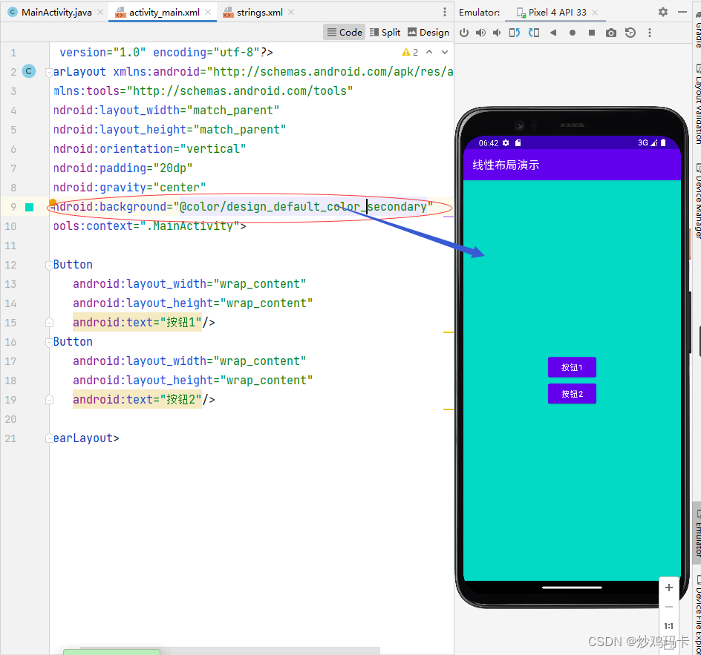Switch editor to Code view
The width and height of the screenshot is (701, 655).
pos(345,32)
